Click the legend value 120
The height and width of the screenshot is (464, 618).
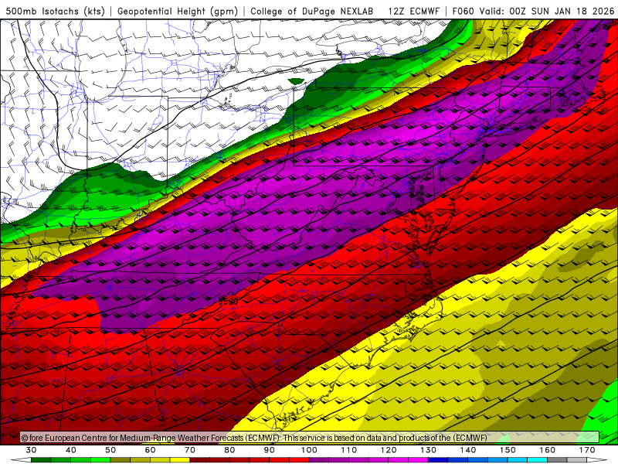tap(389, 450)
